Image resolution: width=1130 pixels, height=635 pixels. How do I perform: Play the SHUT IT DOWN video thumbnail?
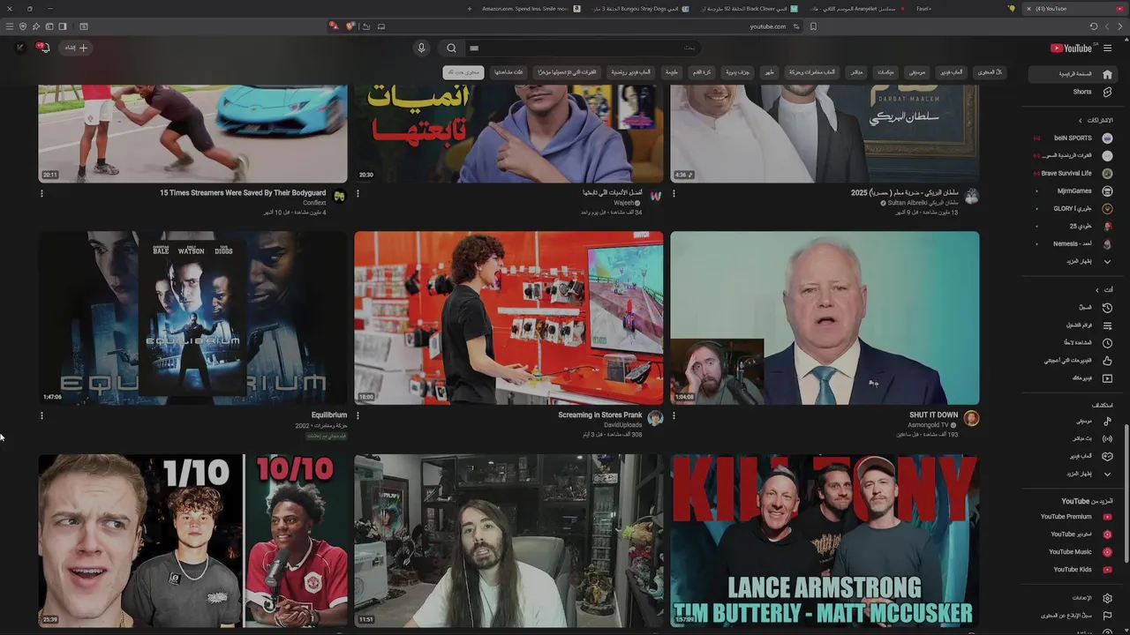pos(825,317)
